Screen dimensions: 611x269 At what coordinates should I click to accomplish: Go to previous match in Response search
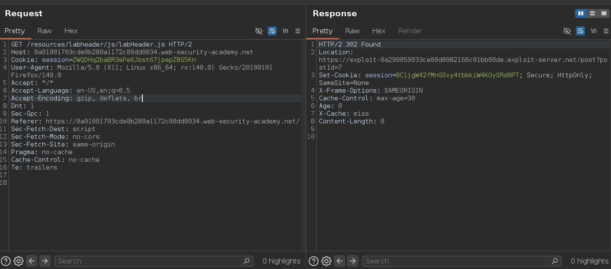(x=339, y=261)
